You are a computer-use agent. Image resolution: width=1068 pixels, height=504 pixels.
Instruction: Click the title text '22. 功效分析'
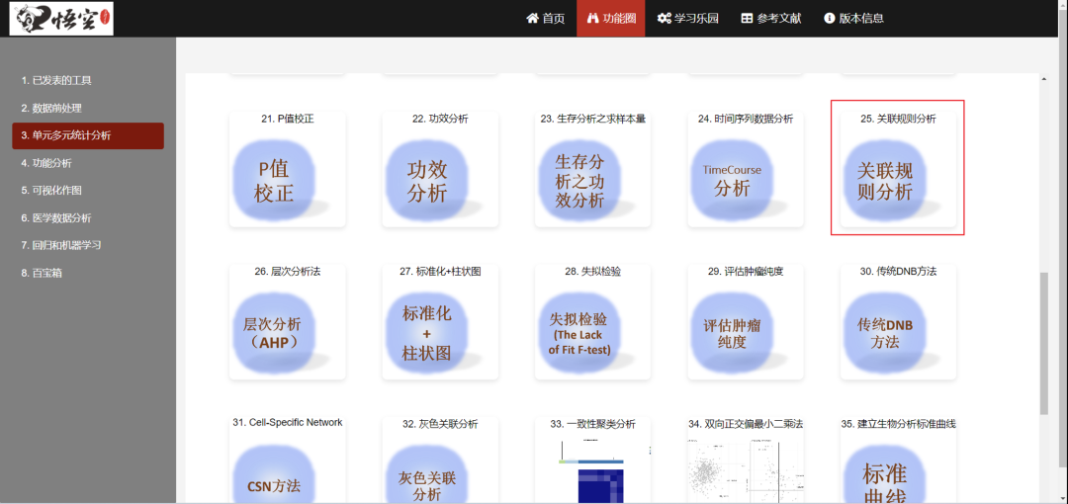tap(440, 119)
